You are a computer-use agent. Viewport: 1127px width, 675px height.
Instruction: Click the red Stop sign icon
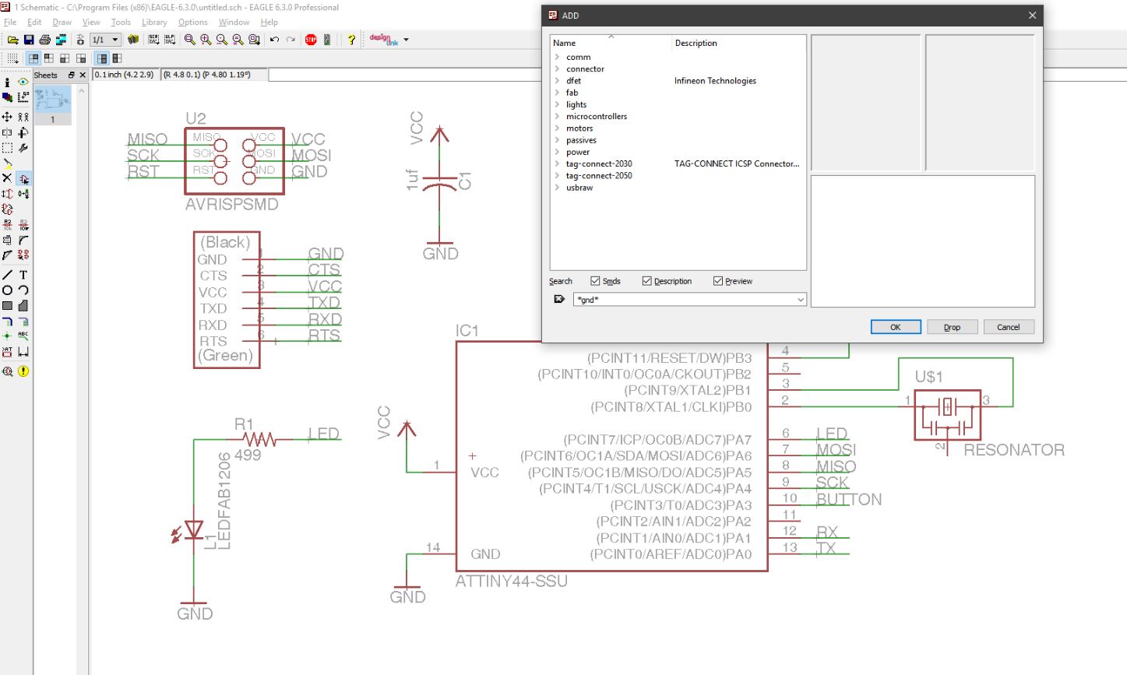(x=311, y=40)
